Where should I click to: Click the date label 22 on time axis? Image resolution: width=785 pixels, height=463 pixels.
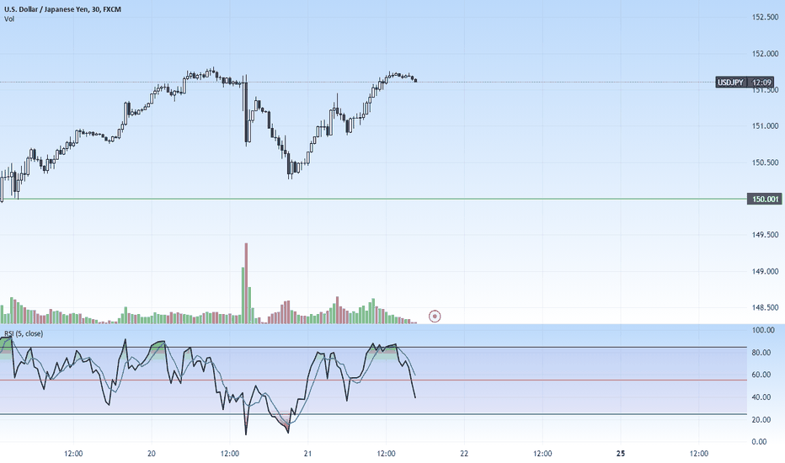click(x=464, y=454)
